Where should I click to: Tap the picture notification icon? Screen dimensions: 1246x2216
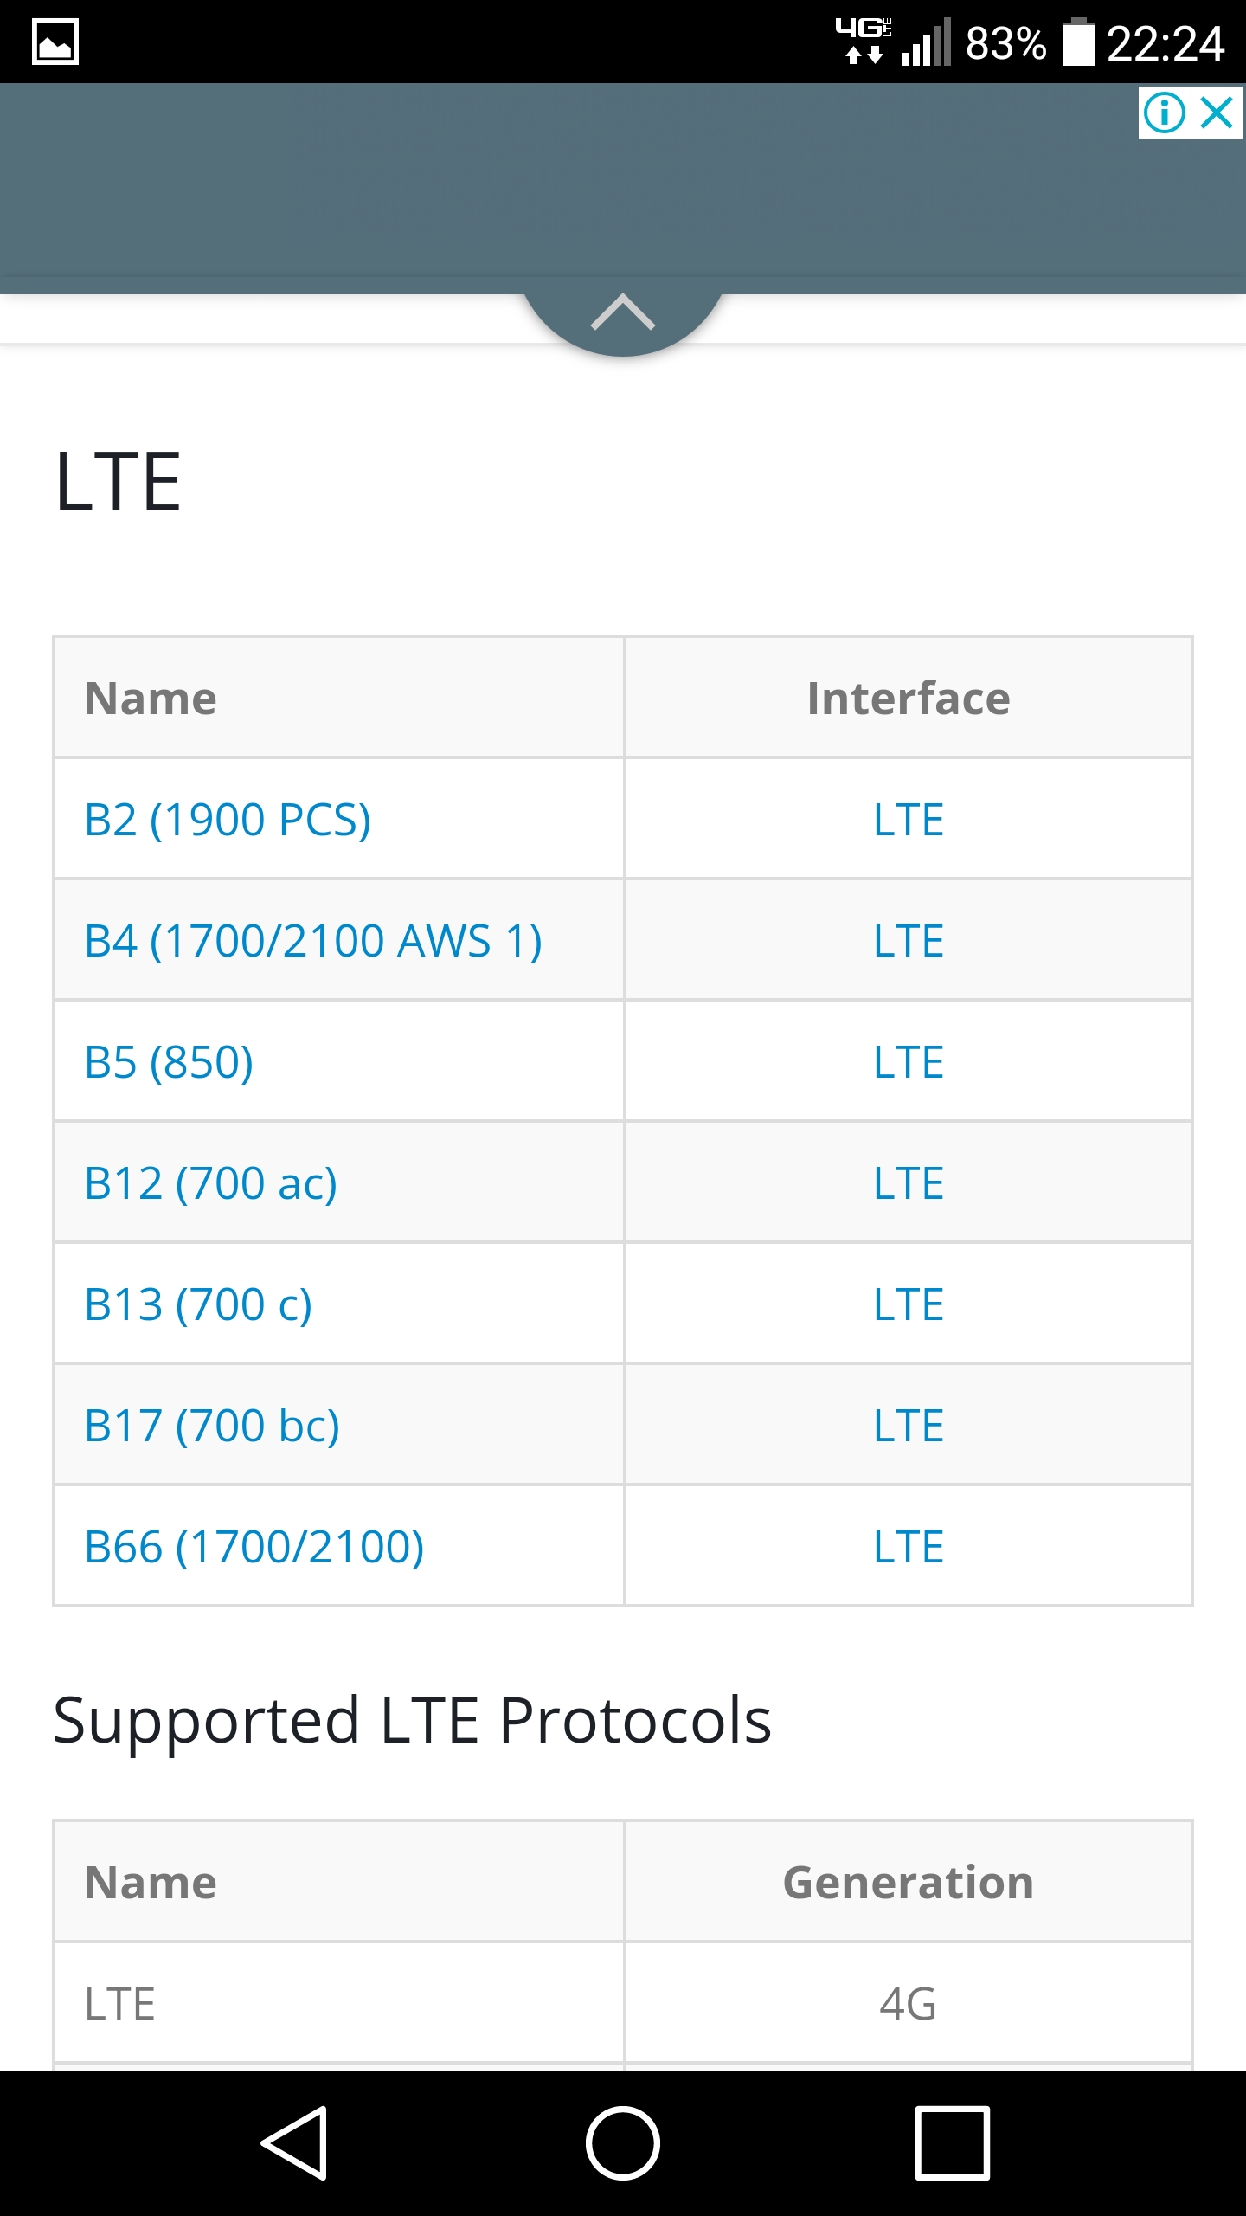(55, 42)
